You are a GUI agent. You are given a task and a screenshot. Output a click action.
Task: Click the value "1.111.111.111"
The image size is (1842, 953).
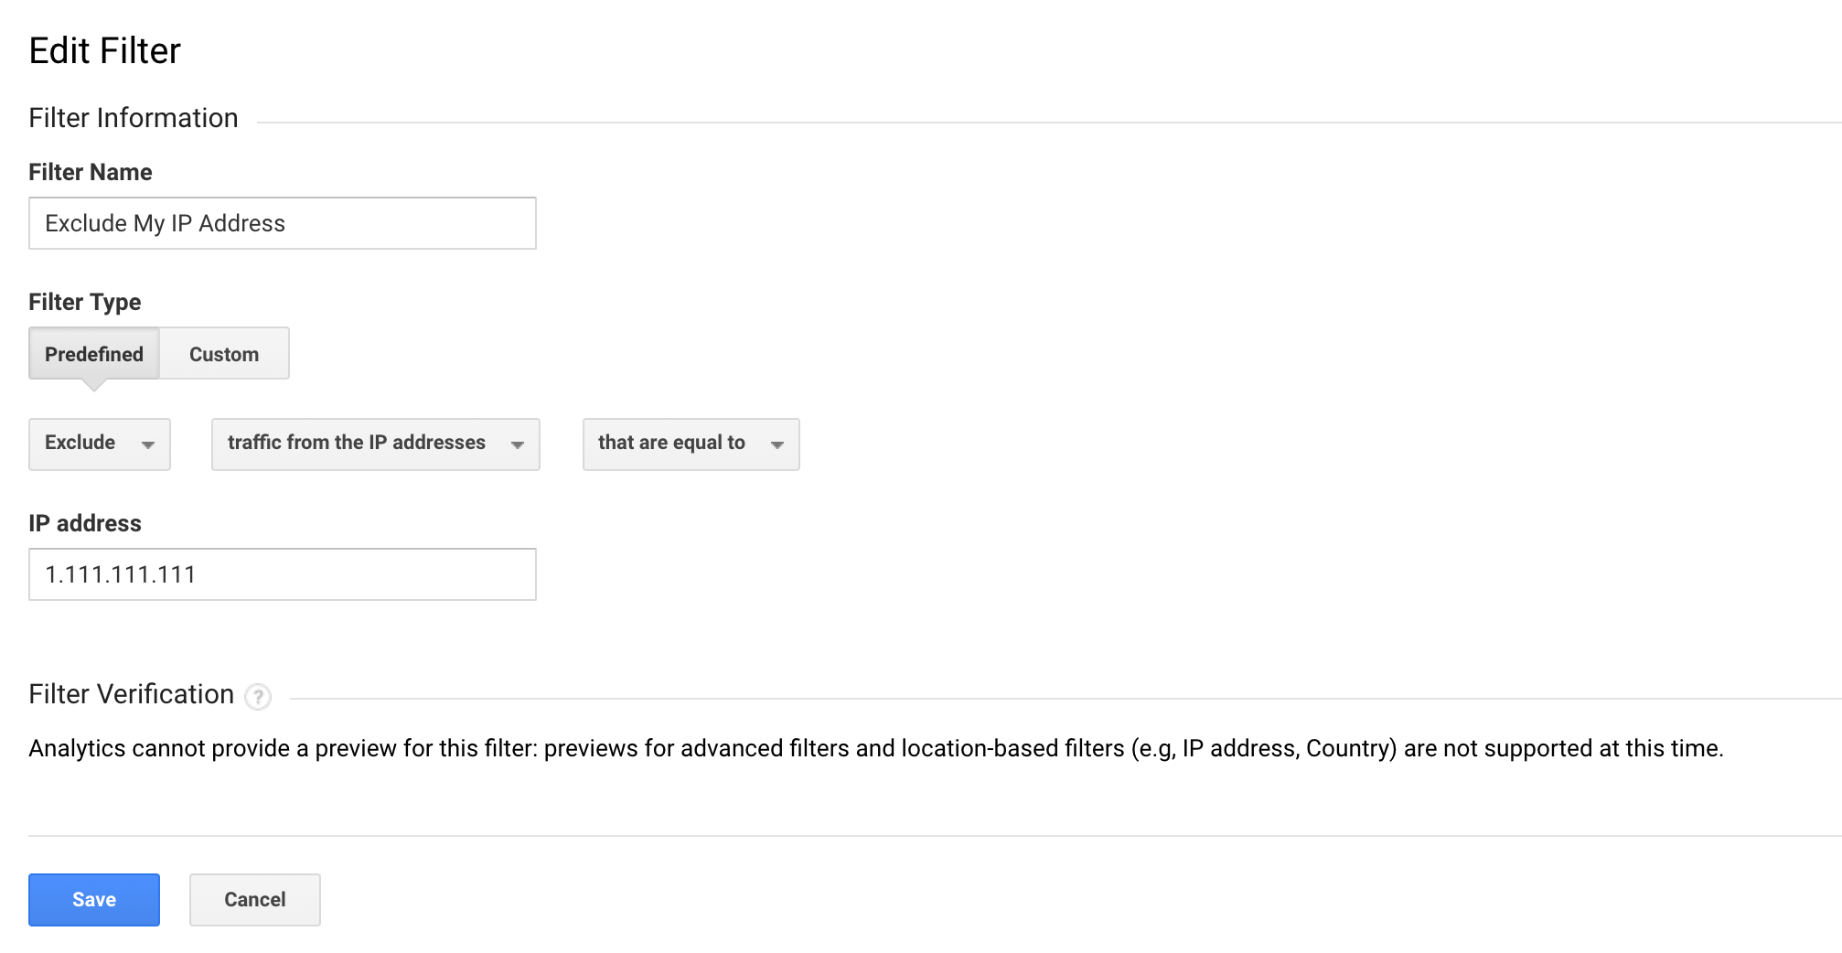pos(120,573)
